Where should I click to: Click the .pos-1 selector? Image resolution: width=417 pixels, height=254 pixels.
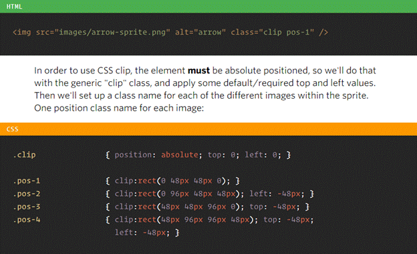27,181
